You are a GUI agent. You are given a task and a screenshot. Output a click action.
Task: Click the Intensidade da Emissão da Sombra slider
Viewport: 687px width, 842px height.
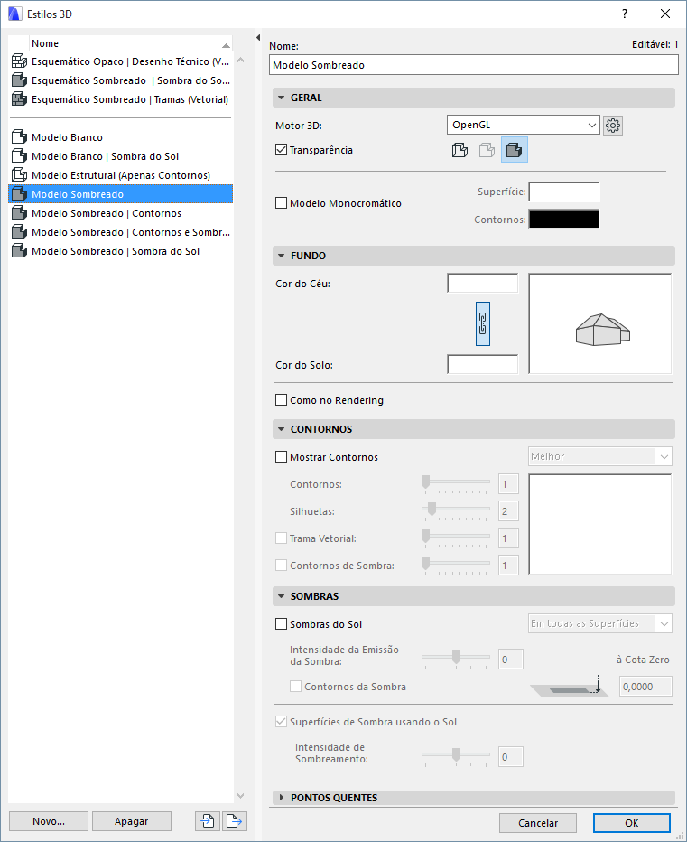(x=456, y=659)
